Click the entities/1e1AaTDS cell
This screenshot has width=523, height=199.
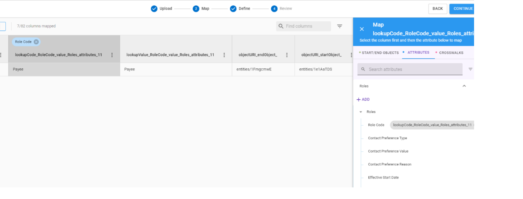pos(324,69)
